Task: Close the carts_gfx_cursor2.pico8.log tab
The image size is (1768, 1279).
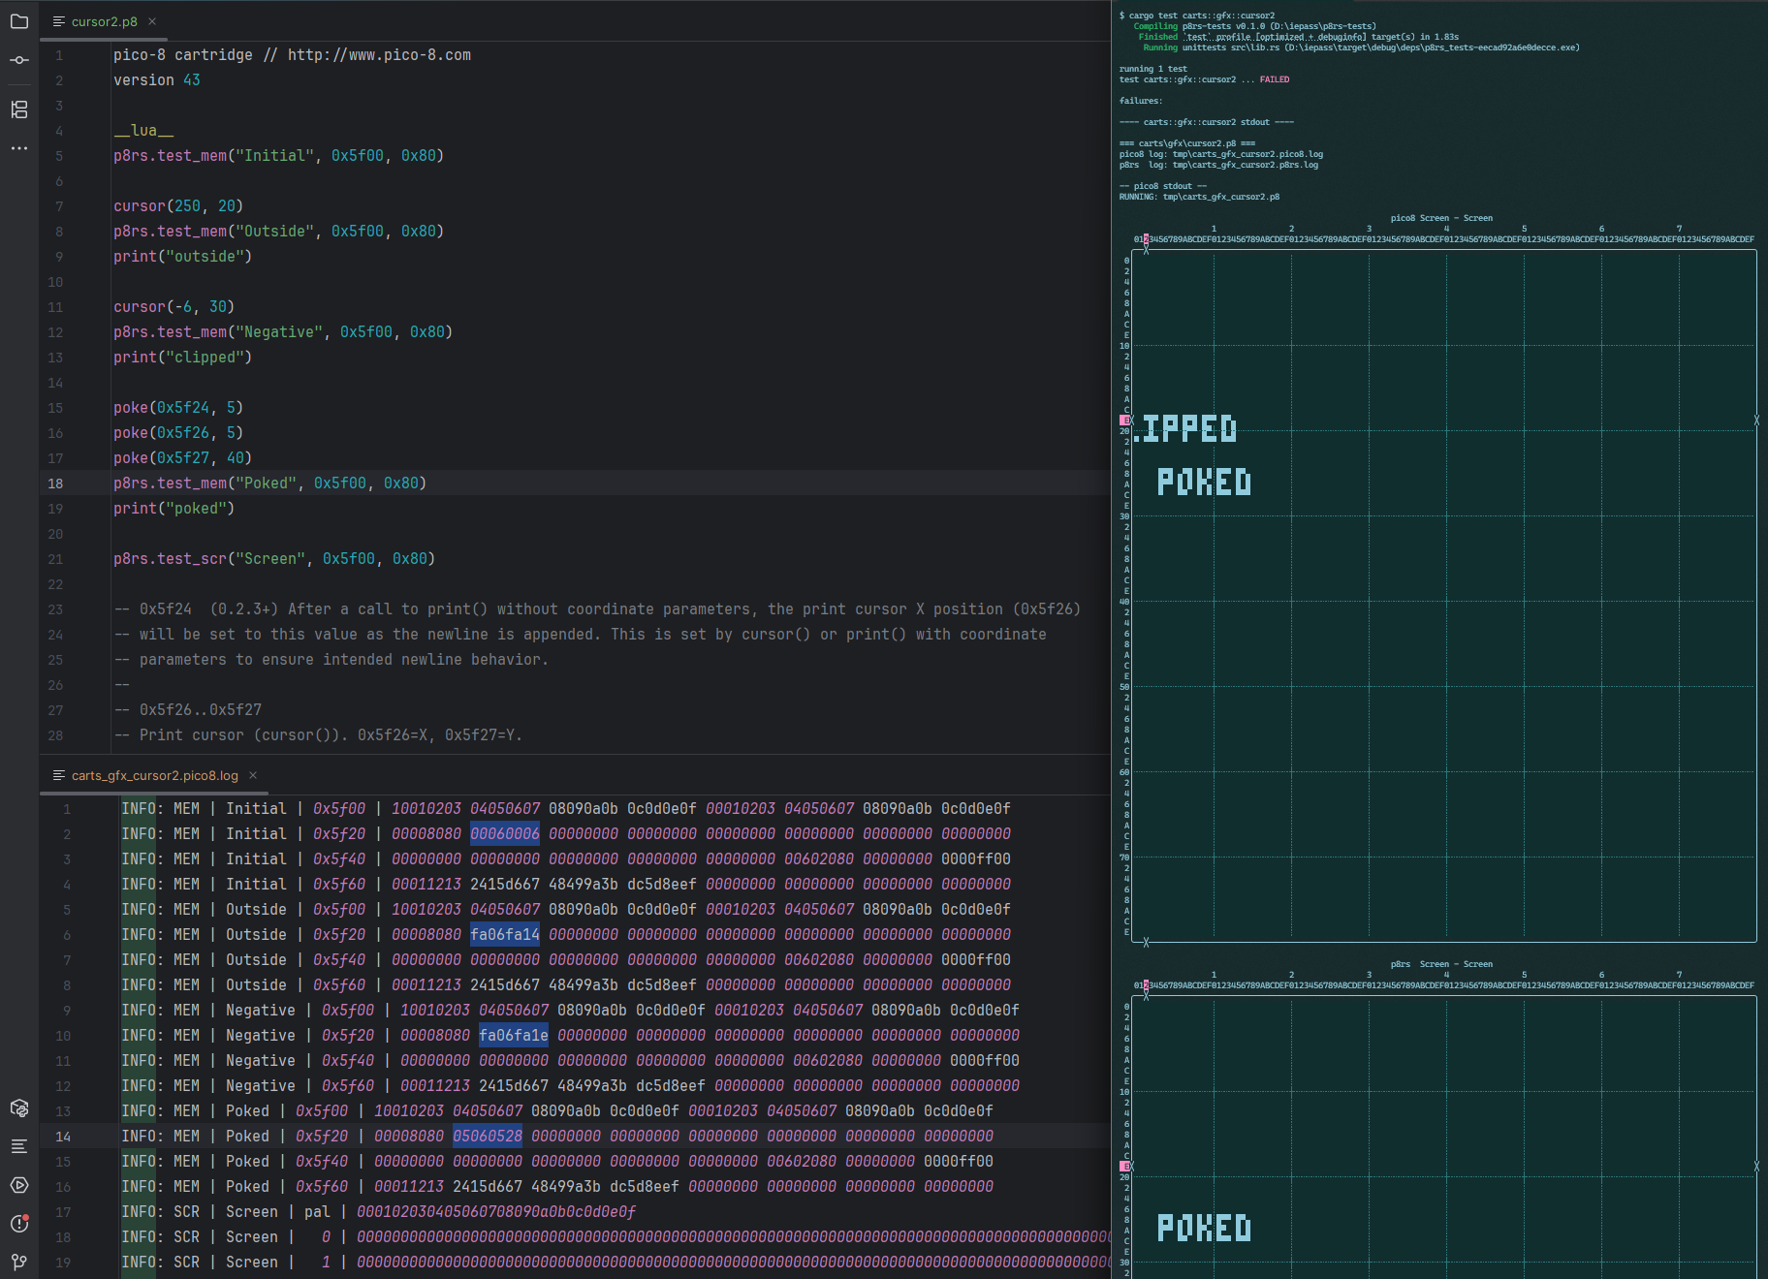Action: tap(253, 775)
